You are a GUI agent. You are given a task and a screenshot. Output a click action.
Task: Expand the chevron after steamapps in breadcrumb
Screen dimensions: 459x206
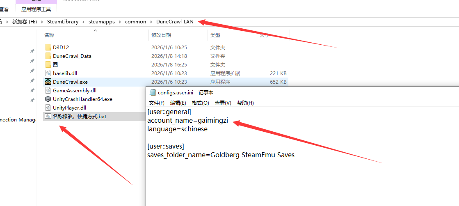[120, 22]
